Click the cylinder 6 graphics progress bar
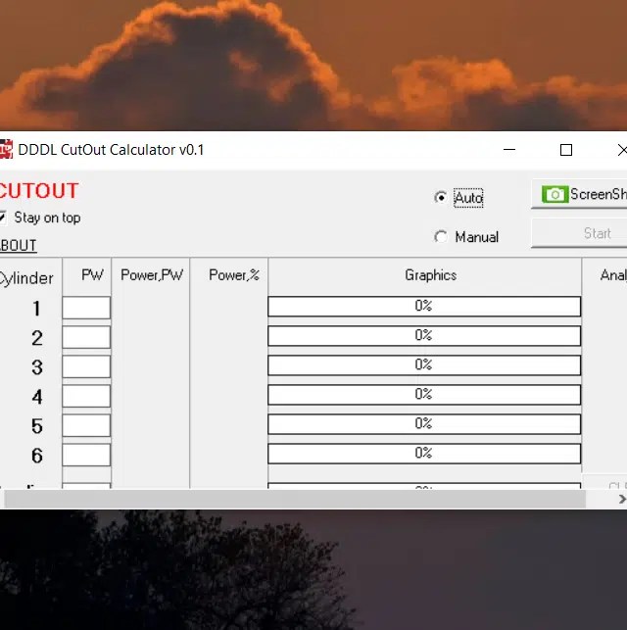 coord(424,454)
